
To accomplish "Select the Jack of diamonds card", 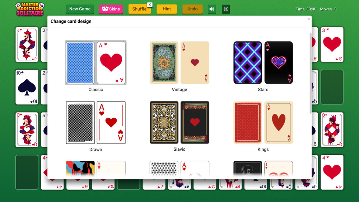I will point(27,44).
